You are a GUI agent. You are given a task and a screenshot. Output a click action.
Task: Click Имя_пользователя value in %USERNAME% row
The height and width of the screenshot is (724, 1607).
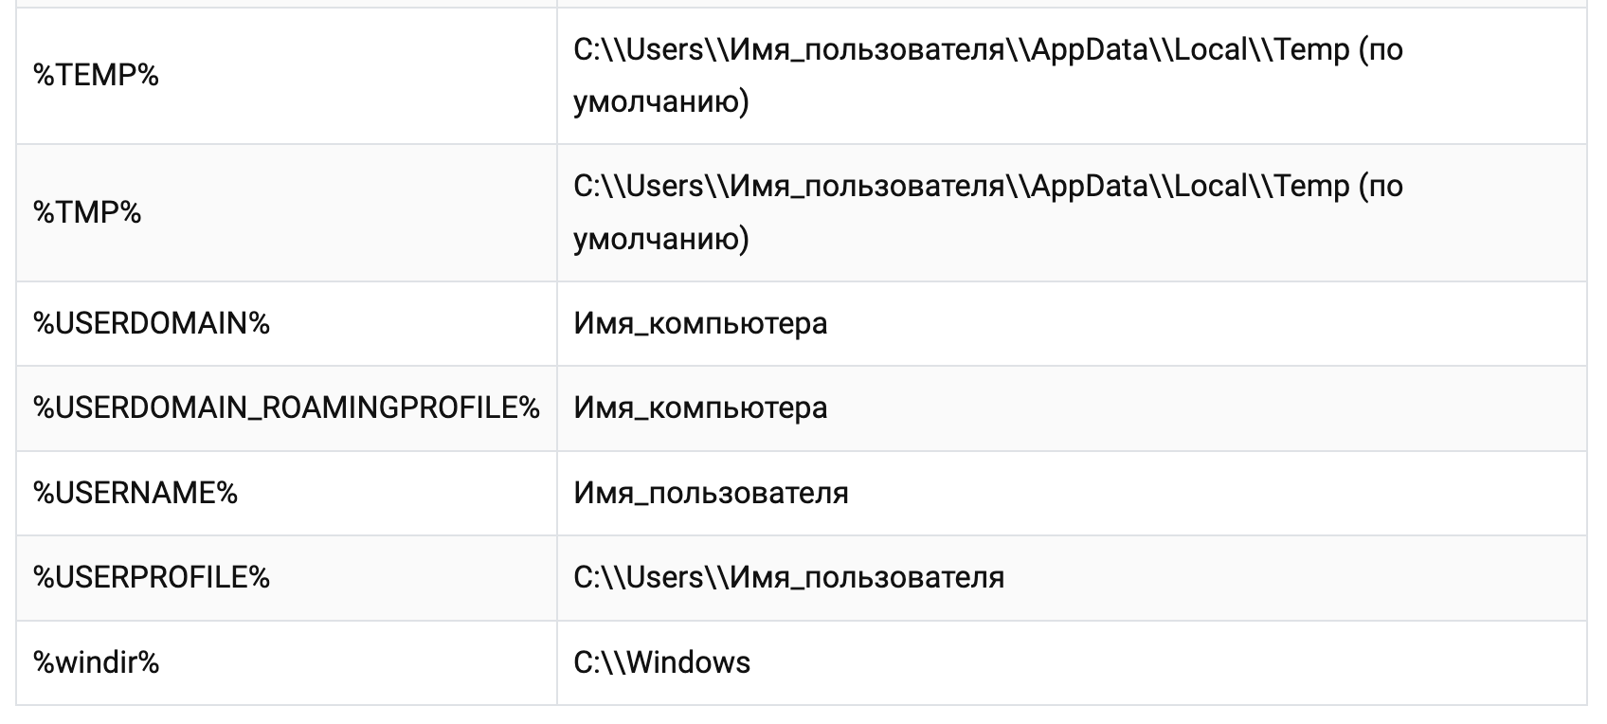click(x=711, y=493)
